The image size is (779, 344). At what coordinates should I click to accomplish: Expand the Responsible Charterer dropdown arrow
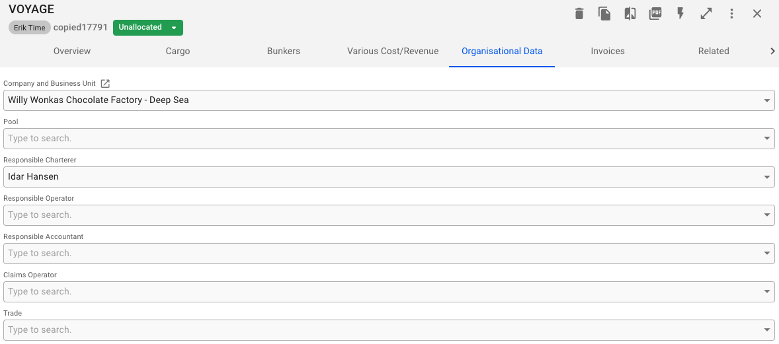pos(767,178)
